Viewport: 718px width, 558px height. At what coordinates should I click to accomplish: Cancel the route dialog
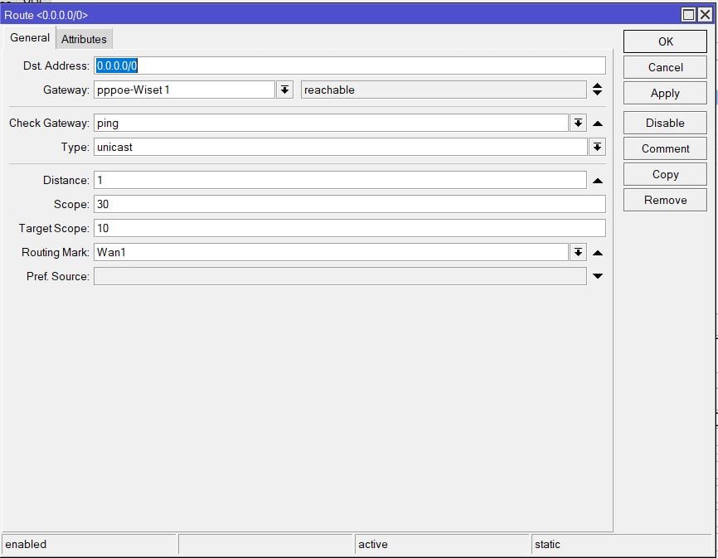[x=665, y=67]
